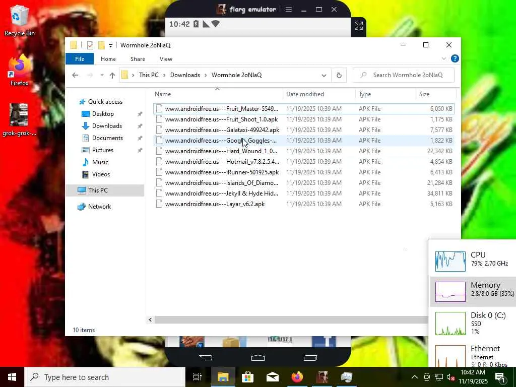The height and width of the screenshot is (387, 516).
Task: Select the grok-grok desktop image file
Action: click(x=19, y=120)
